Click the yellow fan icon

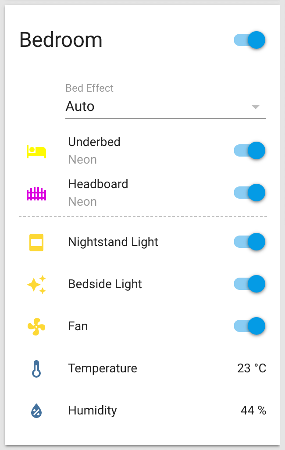(36, 327)
